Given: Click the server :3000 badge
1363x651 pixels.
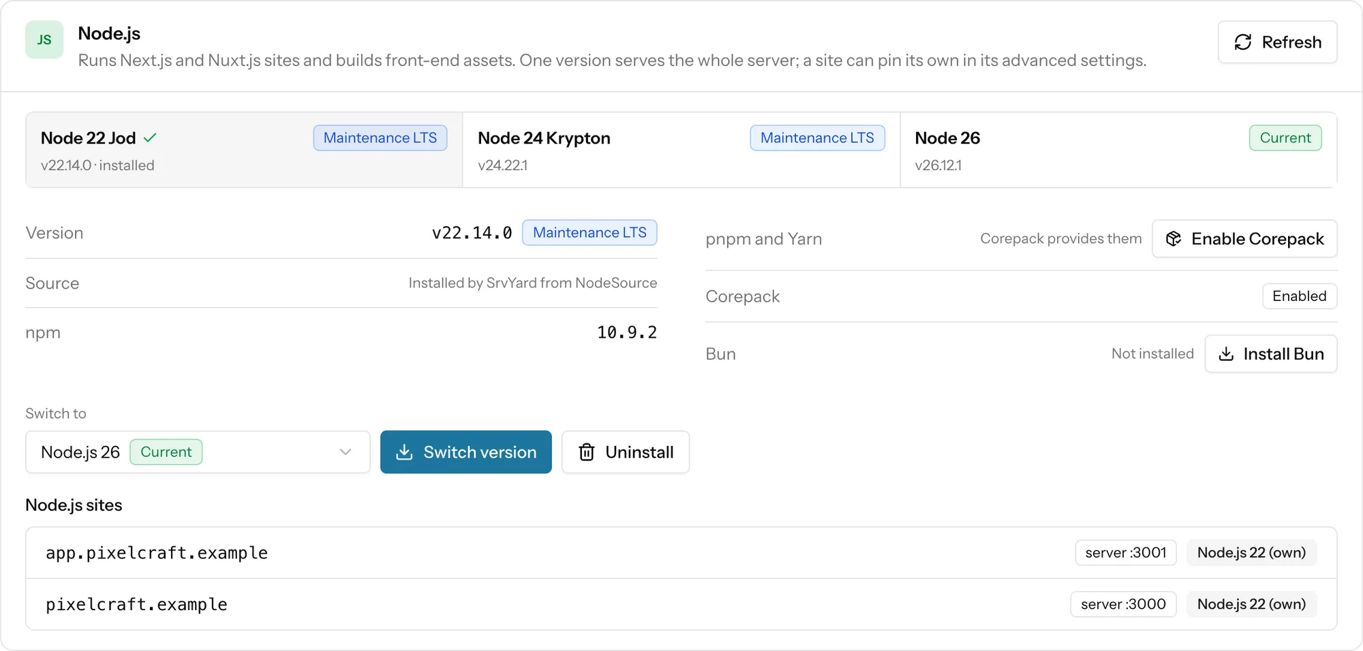Looking at the screenshot, I should click(x=1123, y=605).
